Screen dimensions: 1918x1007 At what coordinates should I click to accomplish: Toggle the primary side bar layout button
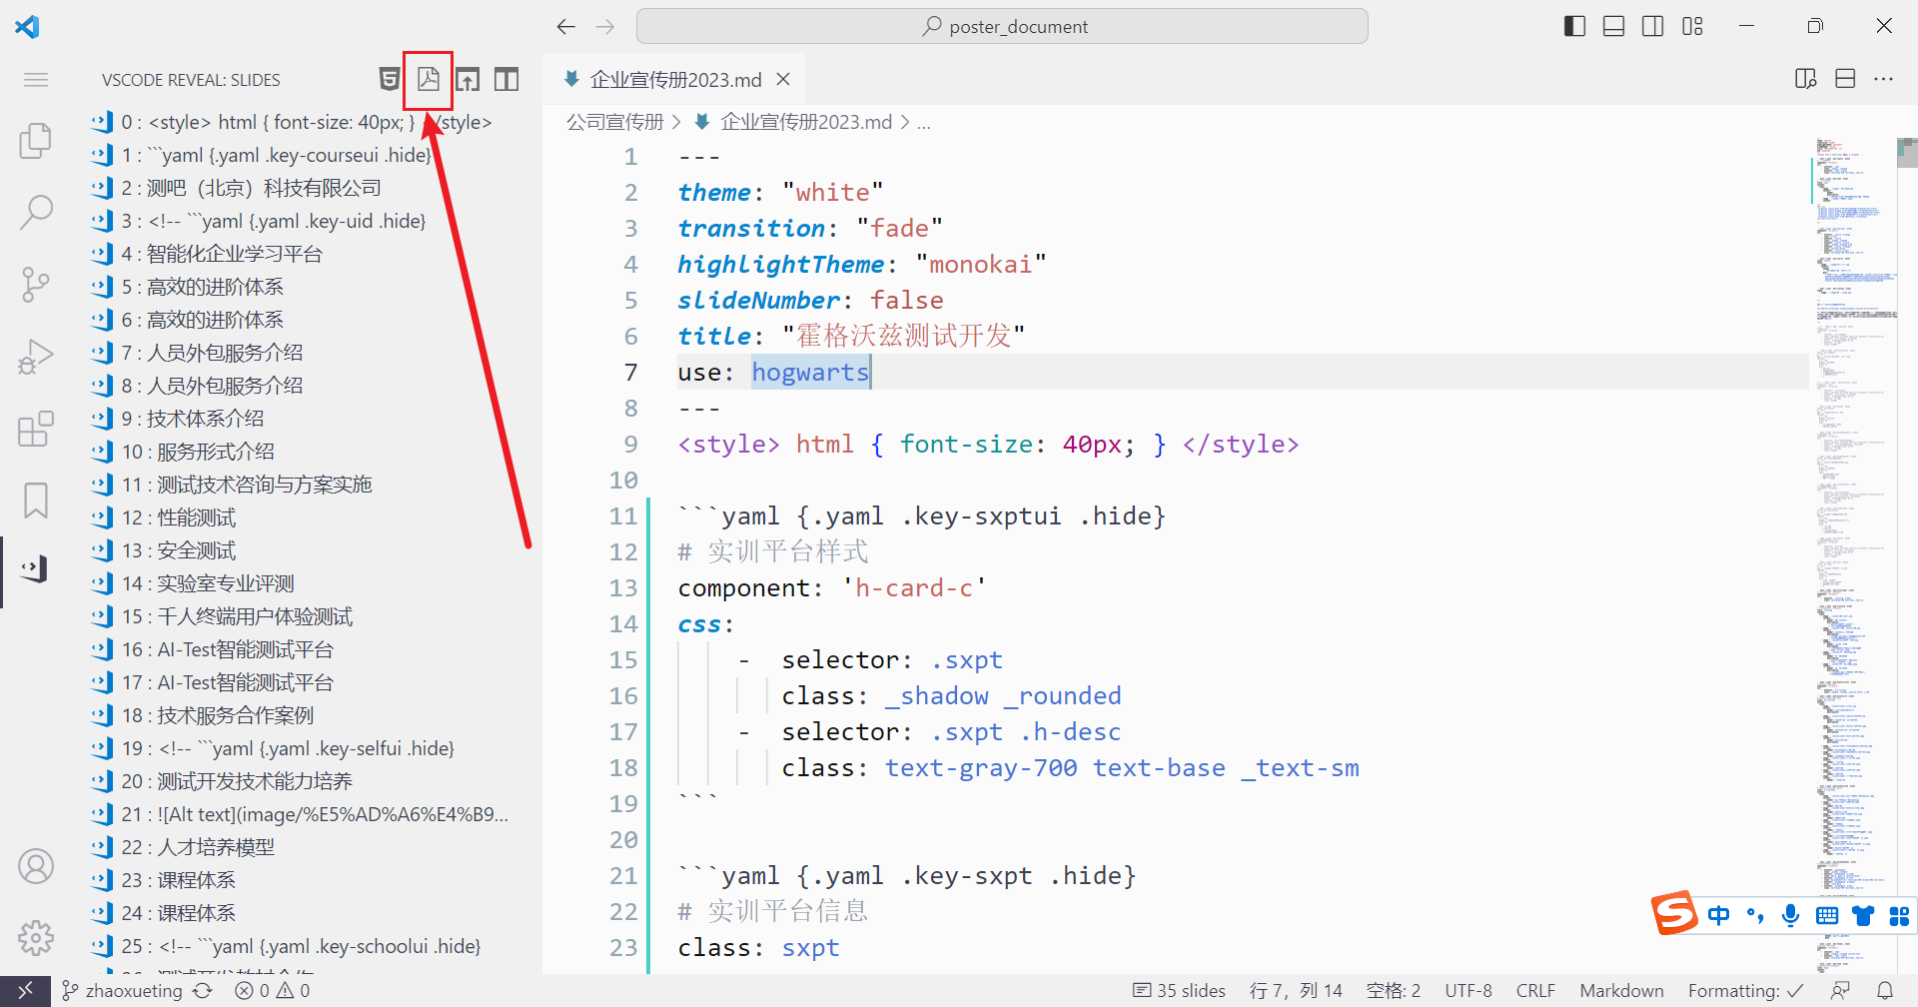coord(1574,26)
